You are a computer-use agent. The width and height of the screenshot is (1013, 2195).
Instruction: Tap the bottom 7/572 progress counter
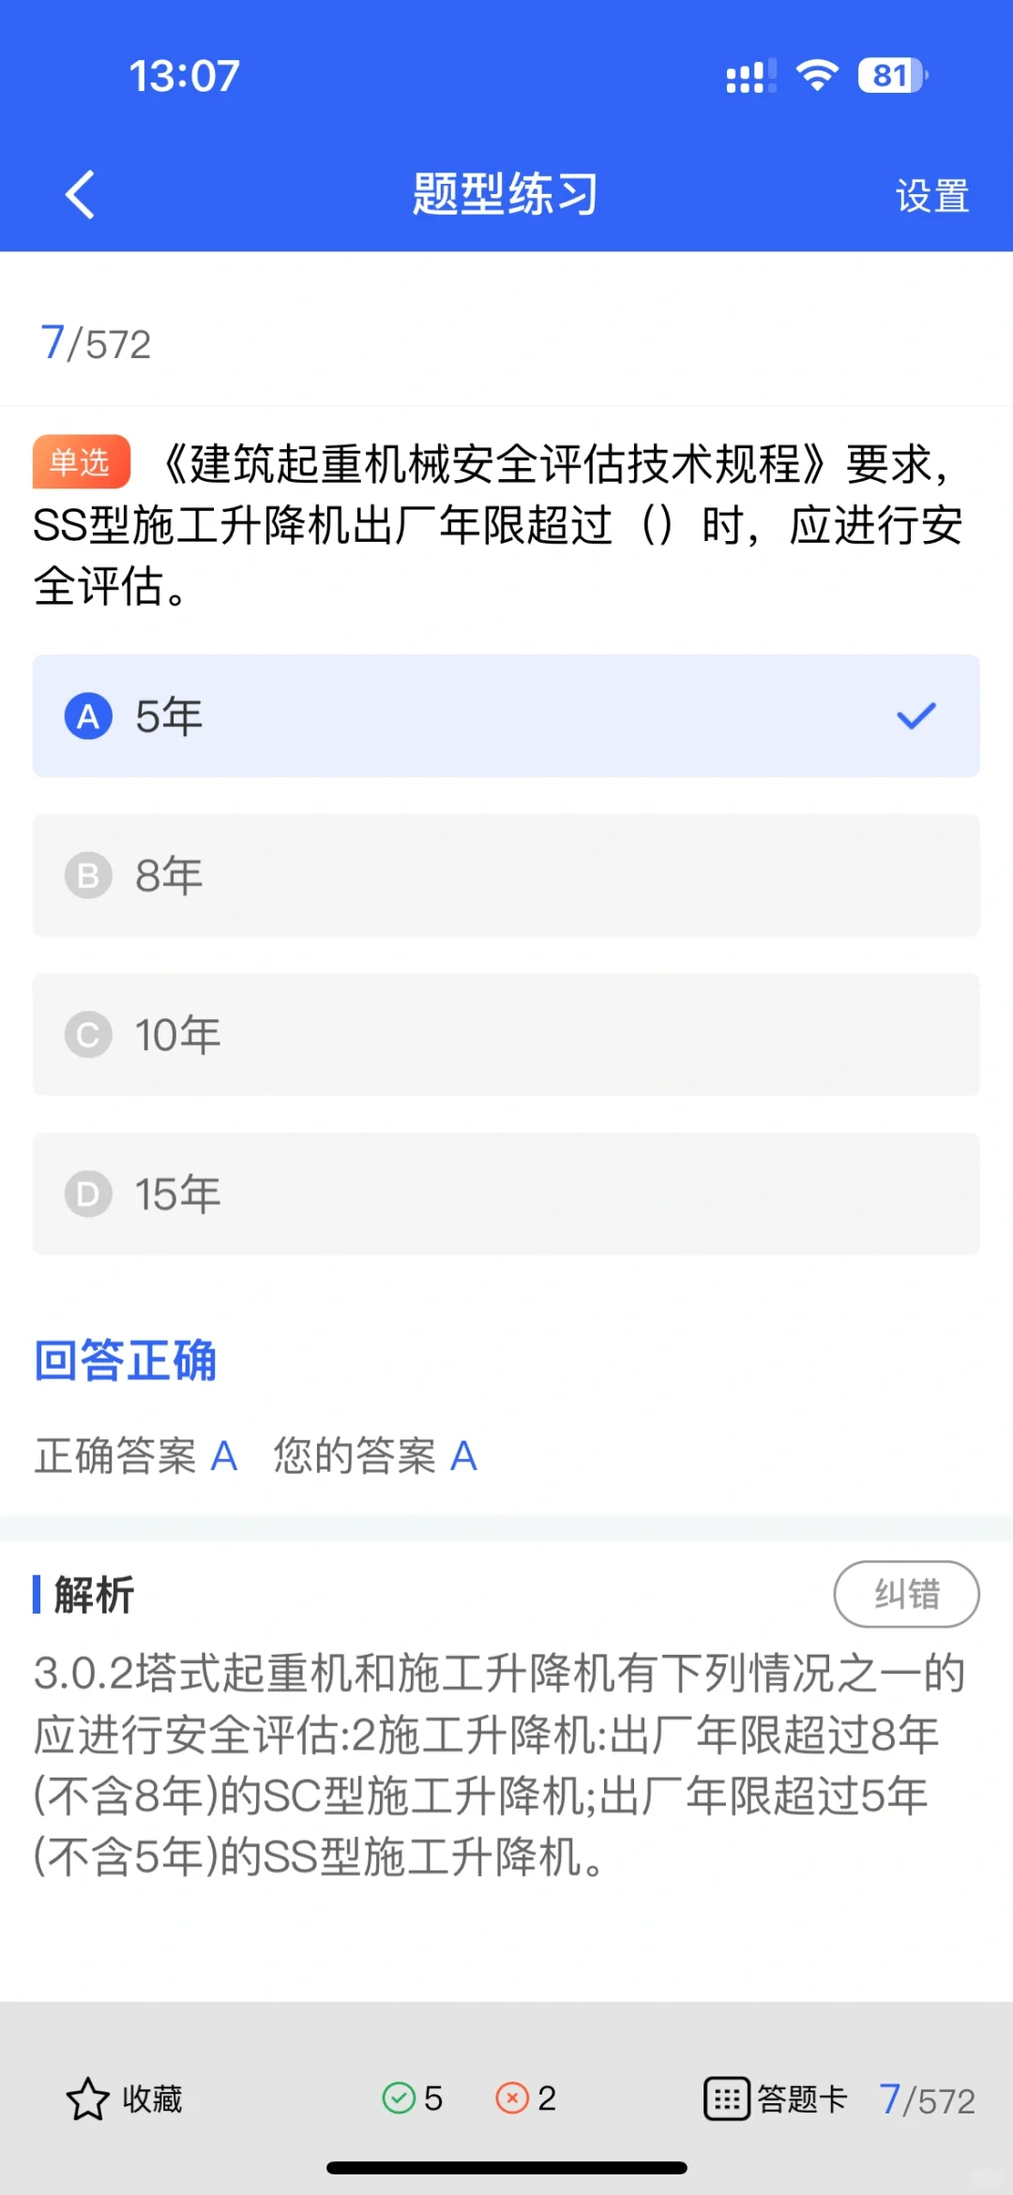click(x=927, y=2099)
